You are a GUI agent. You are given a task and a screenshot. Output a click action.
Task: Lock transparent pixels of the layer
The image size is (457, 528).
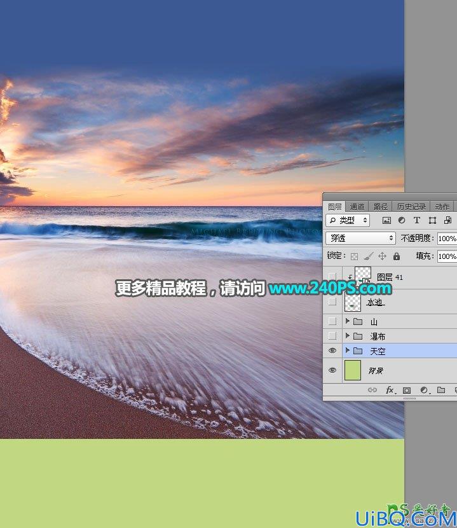pyautogui.click(x=354, y=256)
